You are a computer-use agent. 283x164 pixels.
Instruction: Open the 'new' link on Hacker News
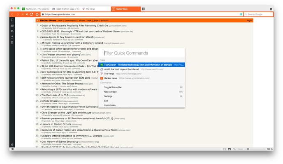[x=60, y=20]
